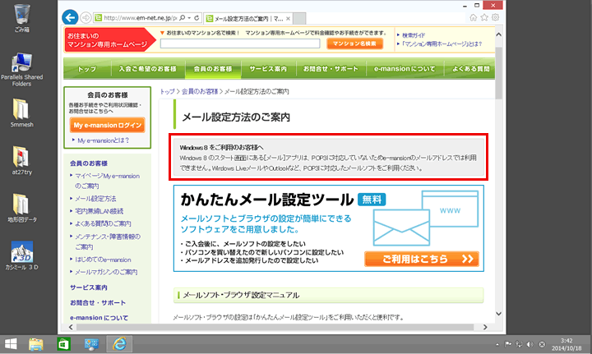592x354 pixels.
Task: Click the Action Center flag tray icon
Action: (508, 344)
